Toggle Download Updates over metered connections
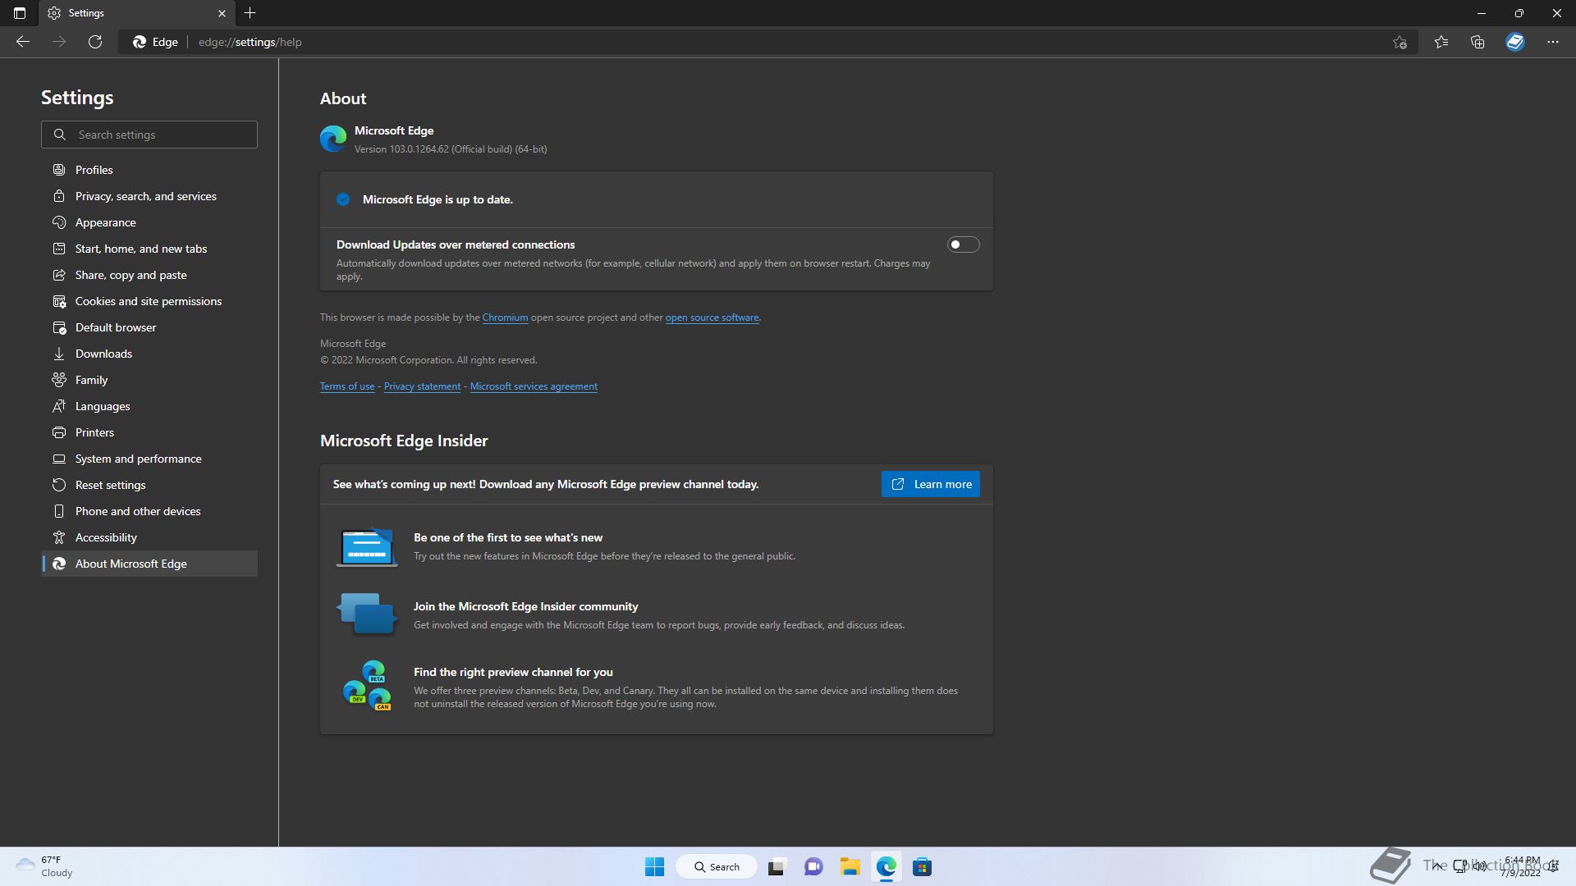The image size is (1576, 886). (x=963, y=244)
